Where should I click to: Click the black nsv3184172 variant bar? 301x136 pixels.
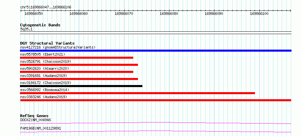point(81,86)
